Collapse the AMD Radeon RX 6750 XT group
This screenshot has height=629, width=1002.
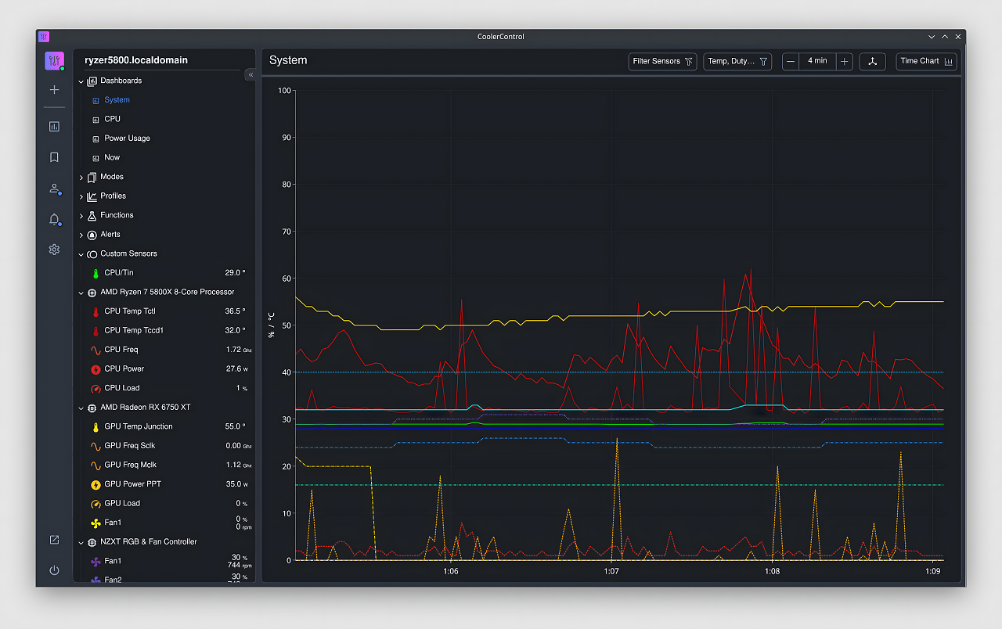[x=81, y=408]
